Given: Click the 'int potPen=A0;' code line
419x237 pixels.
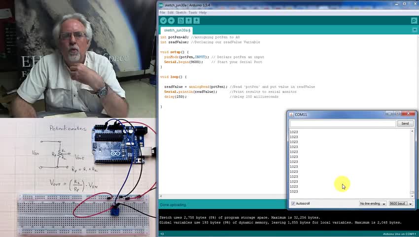Looking at the screenshot, I should tap(175, 37).
